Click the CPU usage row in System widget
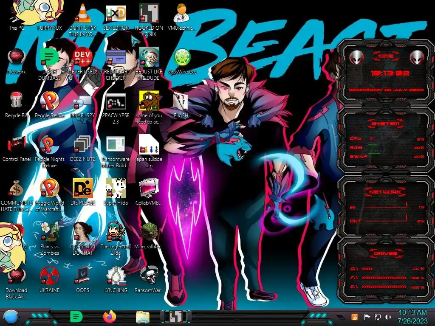The width and height of the screenshot is (435, 326). pyautogui.click(x=387, y=139)
